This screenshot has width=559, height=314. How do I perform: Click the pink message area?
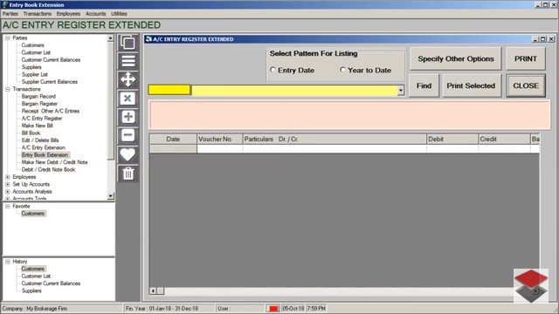349,114
